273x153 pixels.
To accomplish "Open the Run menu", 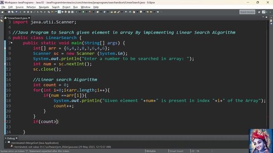I will [76, 7].
